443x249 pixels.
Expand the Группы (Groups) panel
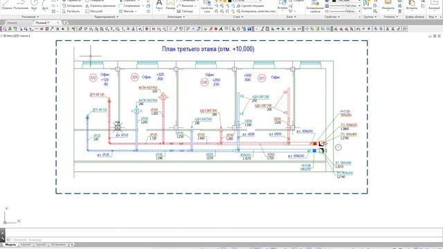coord(370,17)
